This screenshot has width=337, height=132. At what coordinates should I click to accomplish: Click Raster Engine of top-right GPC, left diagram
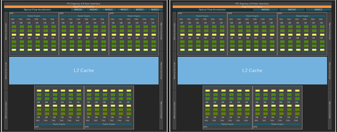pyautogui.click(x=134, y=16)
